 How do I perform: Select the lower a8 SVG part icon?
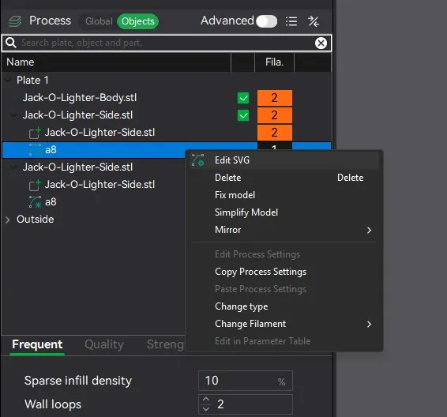click(x=35, y=202)
